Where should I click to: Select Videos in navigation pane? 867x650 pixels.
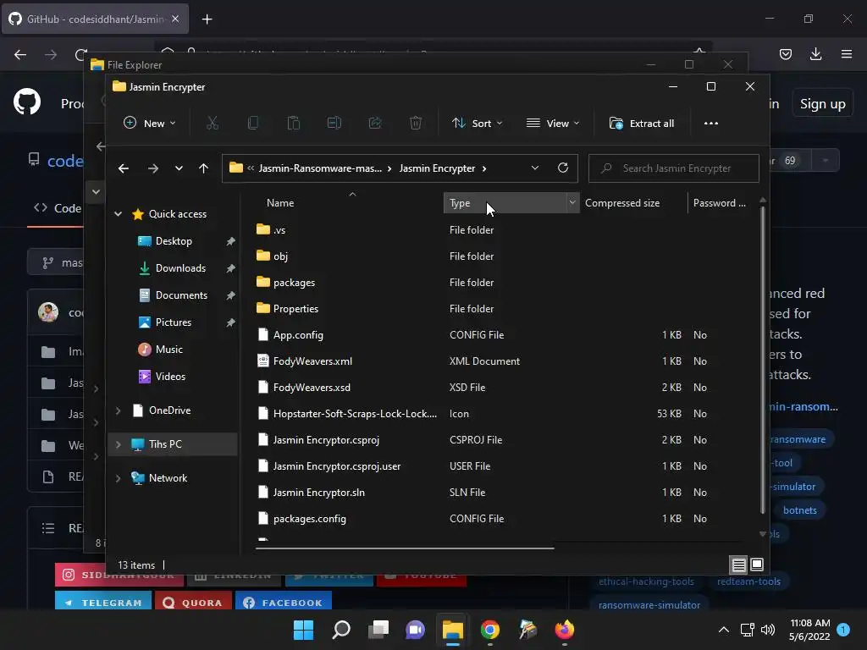point(170,377)
